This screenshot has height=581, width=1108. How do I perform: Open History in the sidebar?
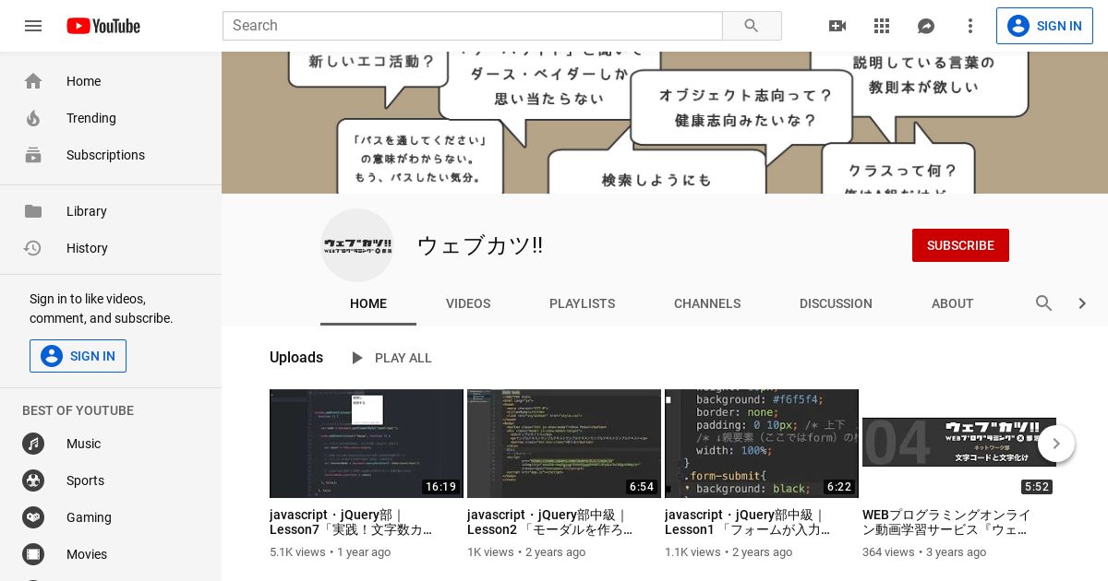pos(111,248)
